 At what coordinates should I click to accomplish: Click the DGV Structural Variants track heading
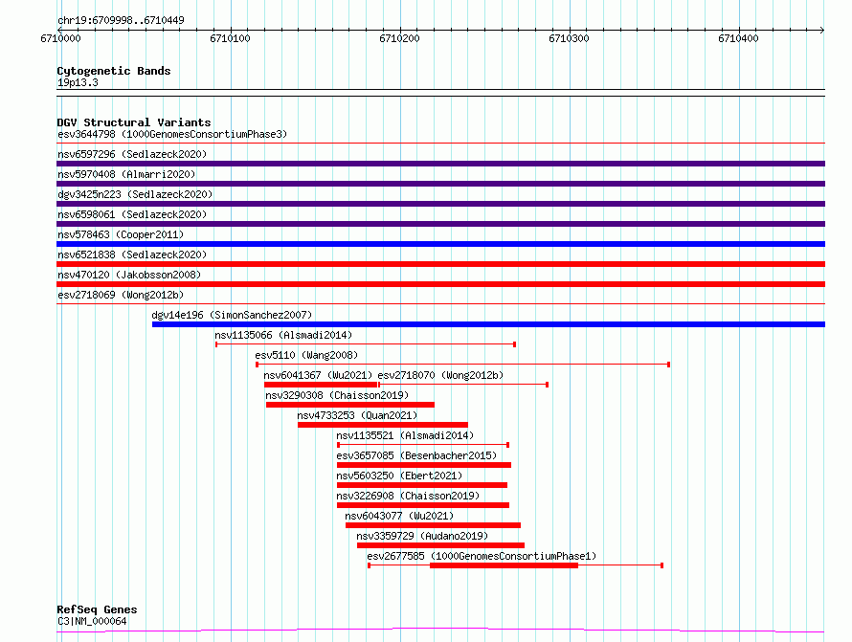pos(134,122)
